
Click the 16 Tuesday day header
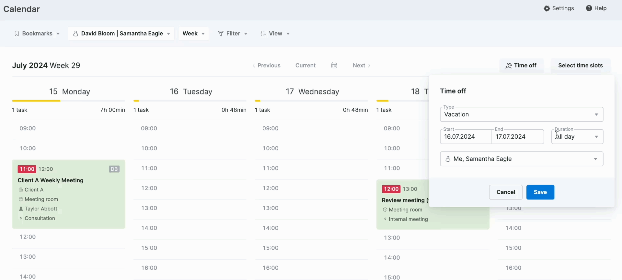(x=191, y=92)
